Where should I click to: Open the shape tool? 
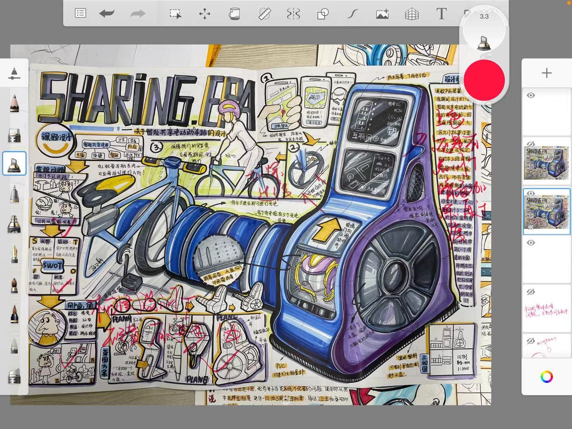(x=323, y=13)
